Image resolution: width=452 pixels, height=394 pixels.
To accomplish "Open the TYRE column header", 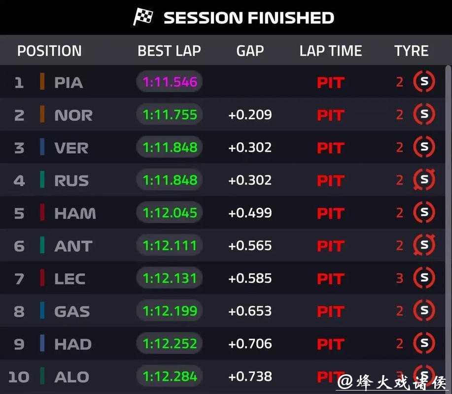I will coord(412,50).
